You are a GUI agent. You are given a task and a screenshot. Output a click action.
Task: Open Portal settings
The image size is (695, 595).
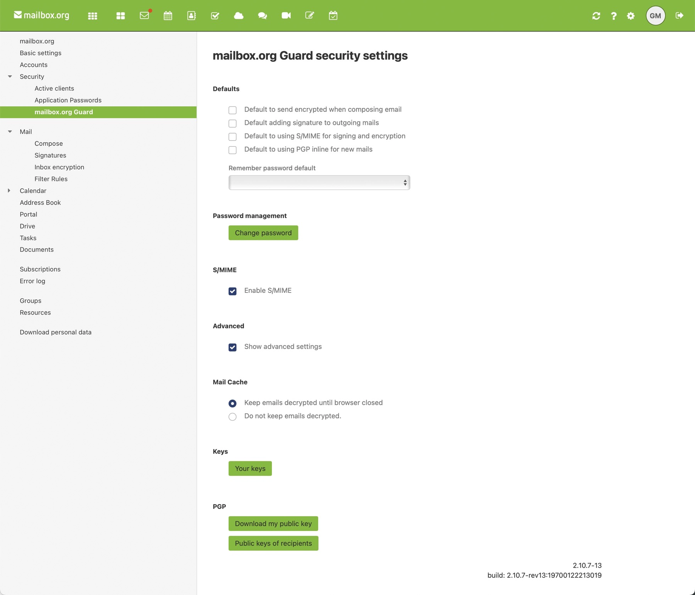coord(29,214)
